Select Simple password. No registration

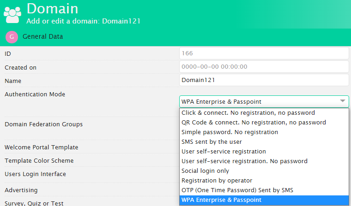230,132
